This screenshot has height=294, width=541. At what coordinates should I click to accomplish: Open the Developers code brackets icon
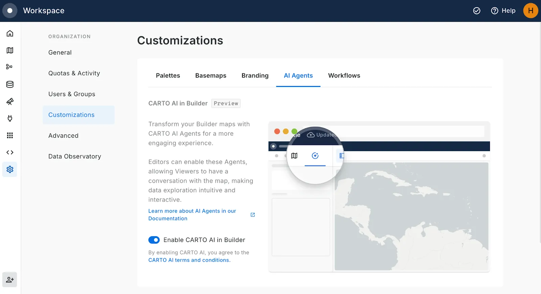[x=10, y=152]
